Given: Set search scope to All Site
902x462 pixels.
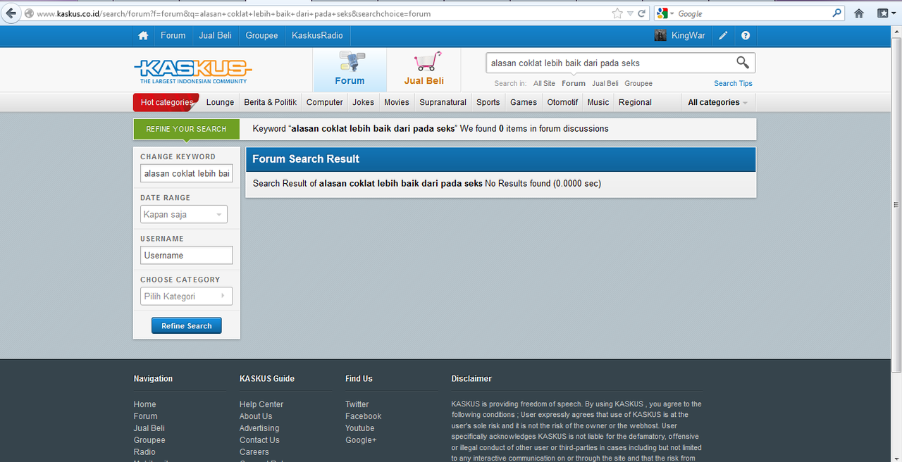Looking at the screenshot, I should click(x=544, y=83).
